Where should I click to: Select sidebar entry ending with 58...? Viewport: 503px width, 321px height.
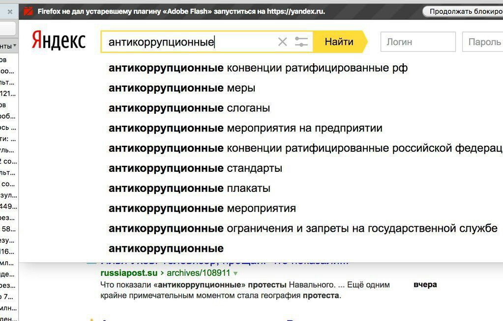(x=8, y=229)
